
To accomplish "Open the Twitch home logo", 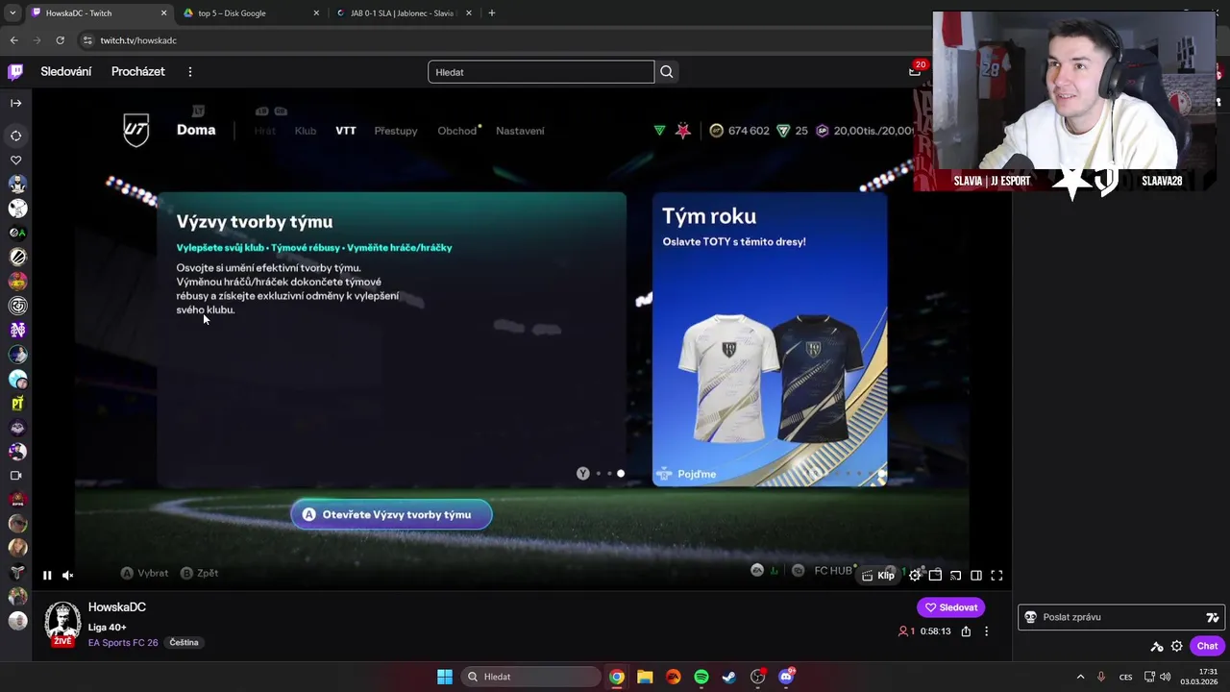I will [15, 71].
